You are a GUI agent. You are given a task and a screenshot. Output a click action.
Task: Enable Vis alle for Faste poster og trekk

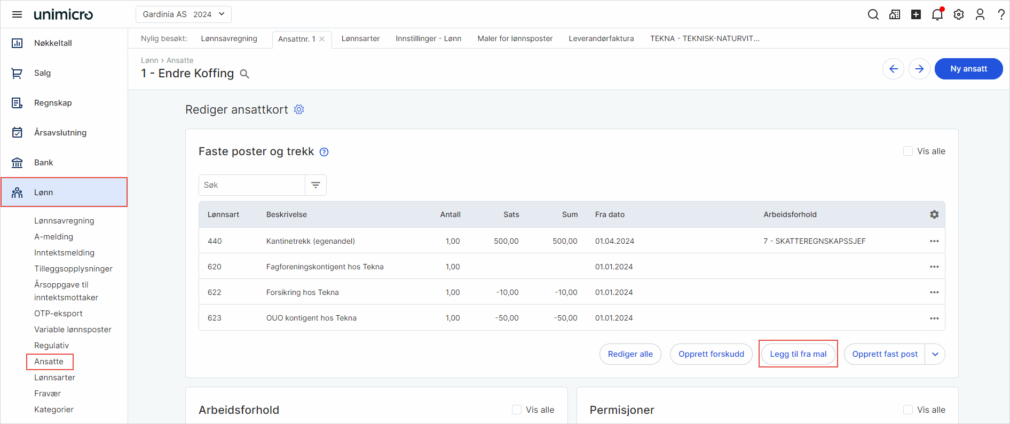pyautogui.click(x=908, y=151)
